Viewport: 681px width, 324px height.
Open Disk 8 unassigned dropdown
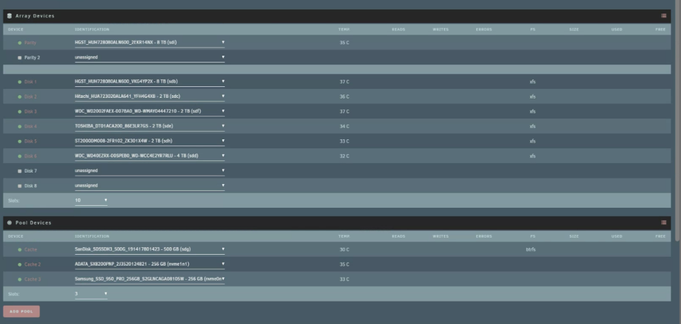(150, 185)
